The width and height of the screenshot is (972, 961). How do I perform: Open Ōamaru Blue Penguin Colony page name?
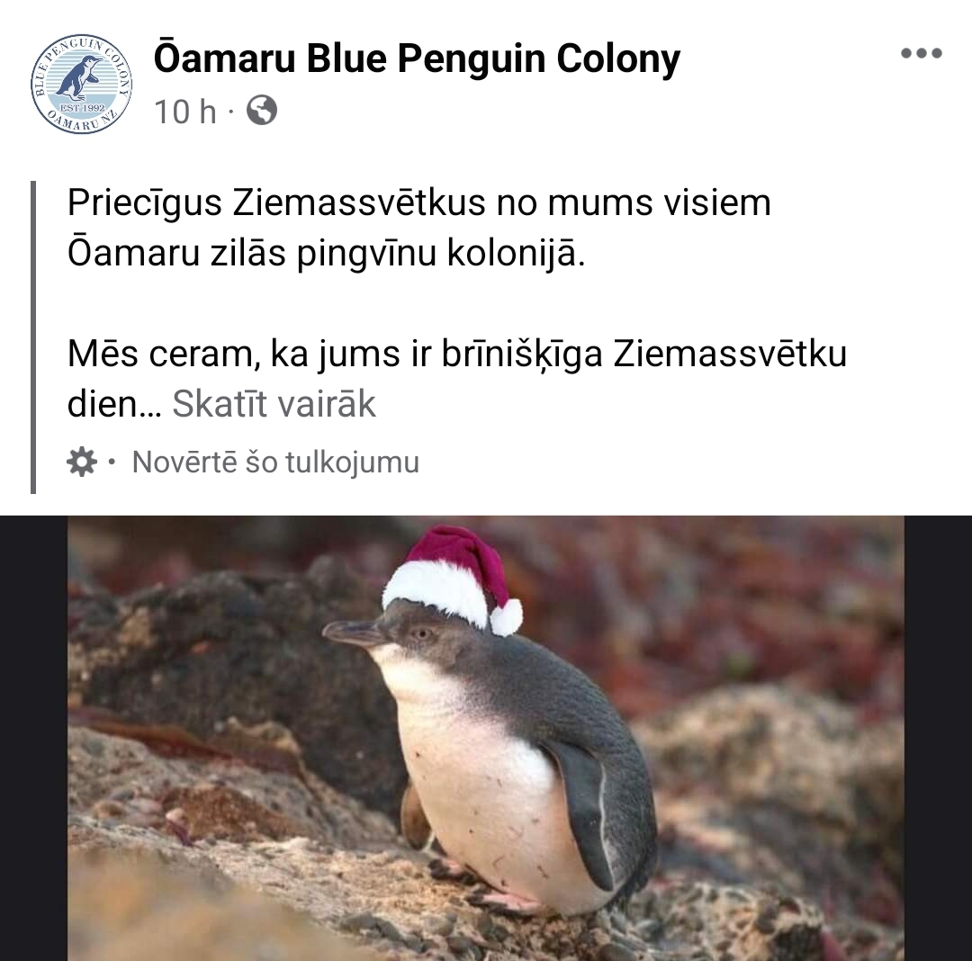pyautogui.click(x=417, y=59)
